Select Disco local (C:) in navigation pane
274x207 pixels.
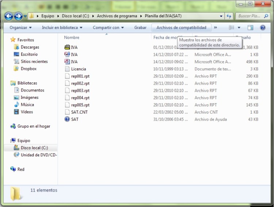[x=34, y=148]
